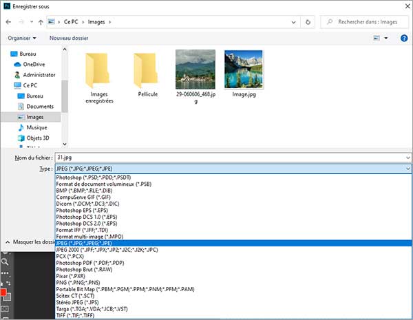413x320 pixels.
Task: Open the three-dots extra tools in Photoshop
Action: [x=5, y=273]
